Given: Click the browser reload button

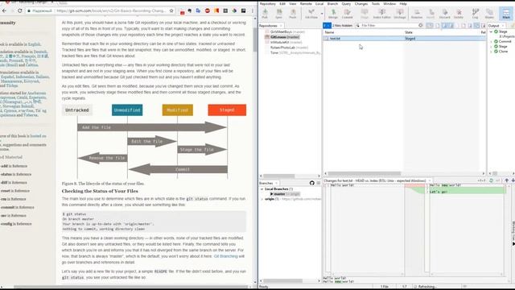Looking at the screenshot, I should pyautogui.click(x=19, y=10).
